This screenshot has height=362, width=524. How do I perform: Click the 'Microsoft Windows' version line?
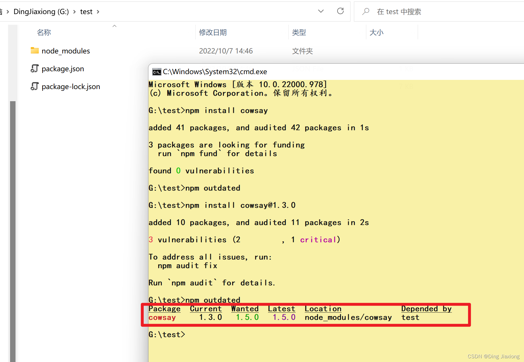pos(238,84)
